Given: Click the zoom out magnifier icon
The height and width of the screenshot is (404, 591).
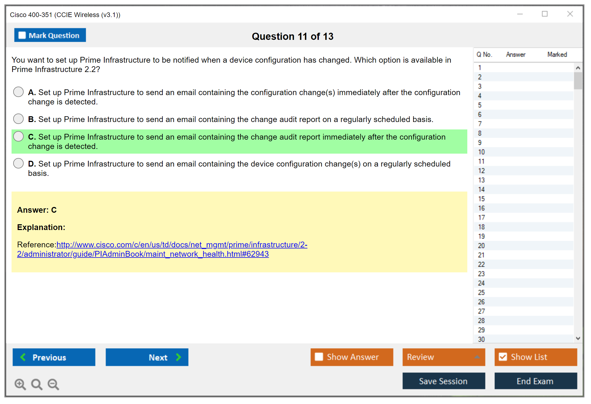Looking at the screenshot, I should point(53,384).
